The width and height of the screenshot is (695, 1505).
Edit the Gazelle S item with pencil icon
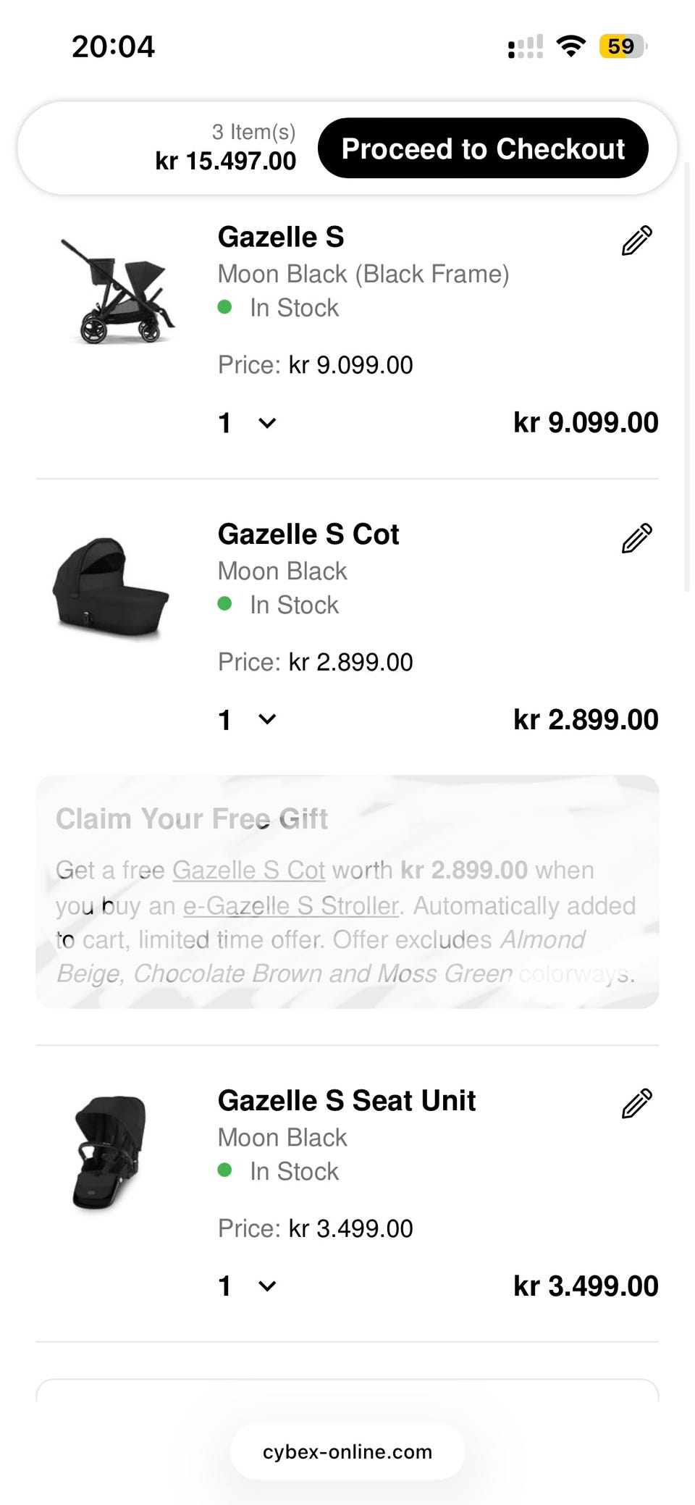636,241
